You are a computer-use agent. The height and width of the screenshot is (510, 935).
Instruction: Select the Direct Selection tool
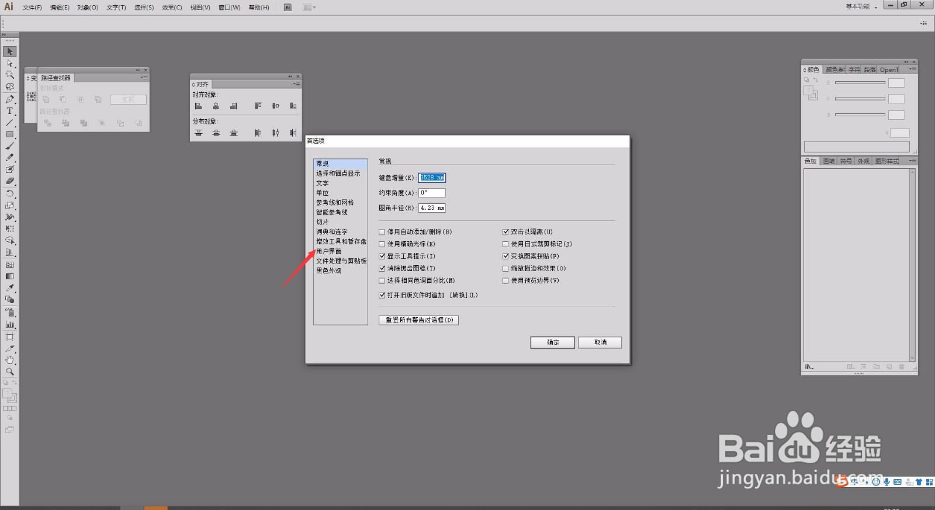[9, 63]
